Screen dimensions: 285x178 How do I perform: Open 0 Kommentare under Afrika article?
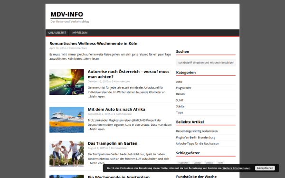click(123, 114)
